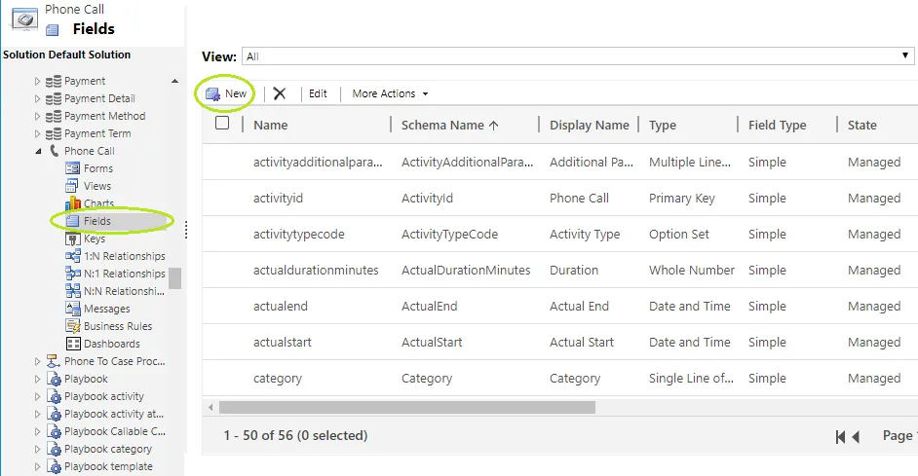Click the Messages icon in the tree
918x476 pixels.
(72, 309)
